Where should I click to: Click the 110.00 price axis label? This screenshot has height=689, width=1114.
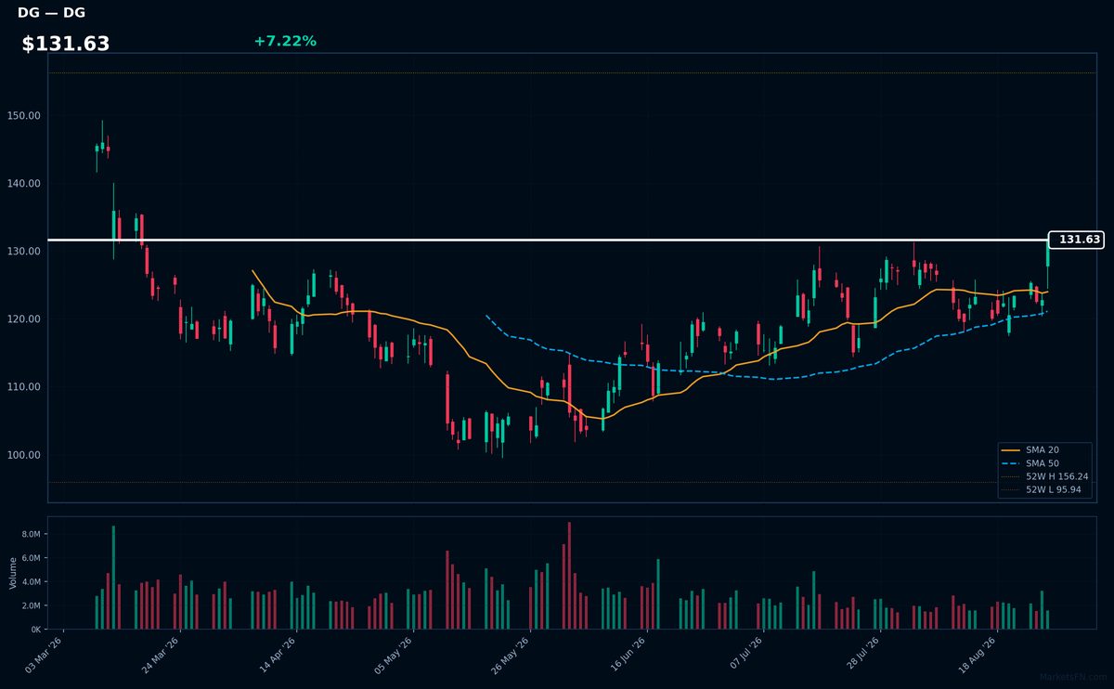[x=23, y=387]
